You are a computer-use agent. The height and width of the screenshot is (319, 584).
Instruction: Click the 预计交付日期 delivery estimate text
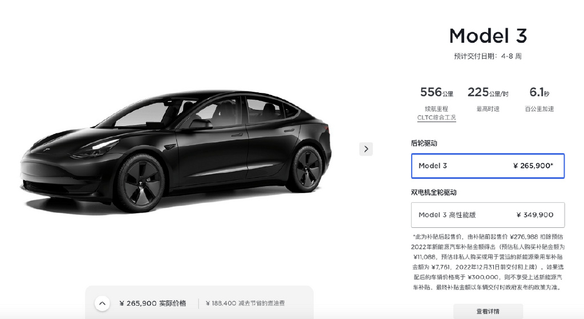pos(488,56)
